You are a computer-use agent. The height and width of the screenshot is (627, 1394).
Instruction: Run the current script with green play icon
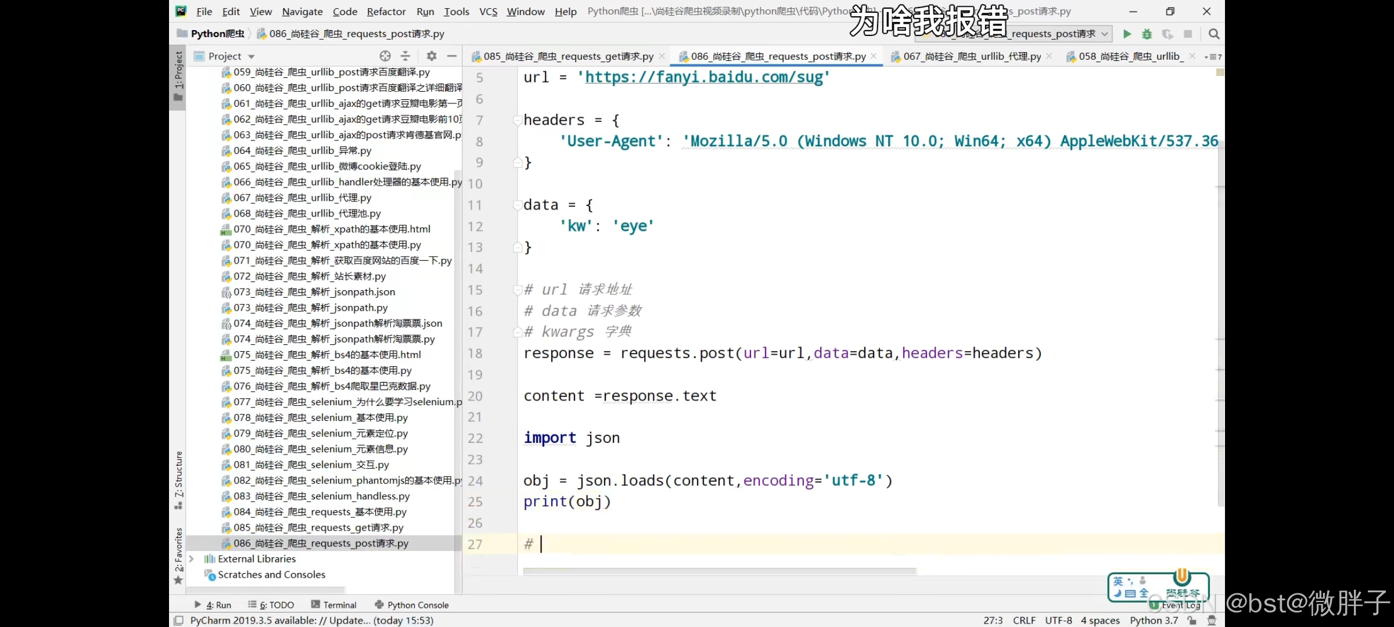pyautogui.click(x=1127, y=34)
